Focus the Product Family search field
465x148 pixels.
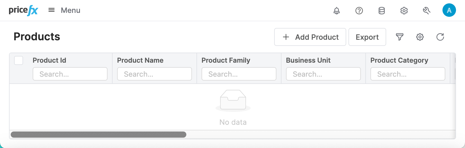[239, 74]
